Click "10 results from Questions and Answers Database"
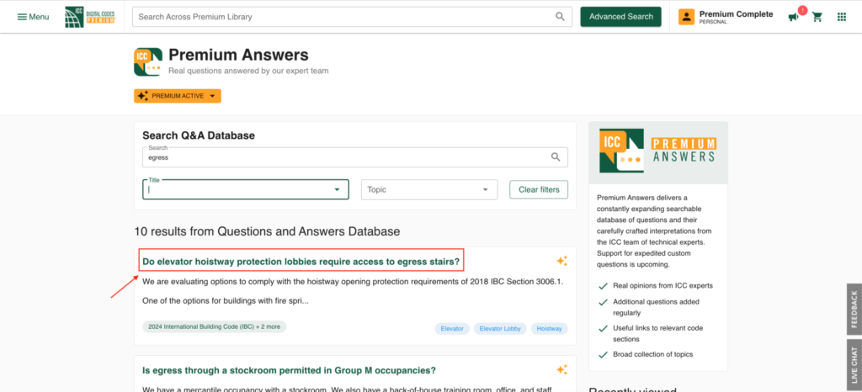Image resolution: width=862 pixels, height=392 pixels. pos(267,231)
